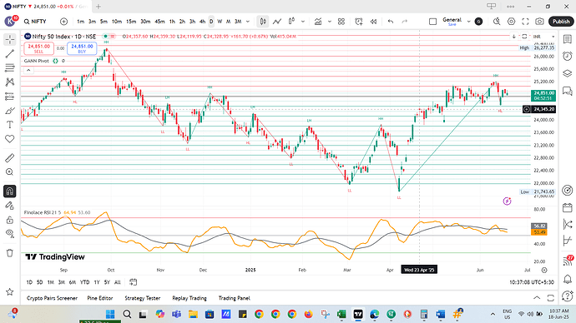
Task: Open the INR currency dropdown
Action: 543,37
